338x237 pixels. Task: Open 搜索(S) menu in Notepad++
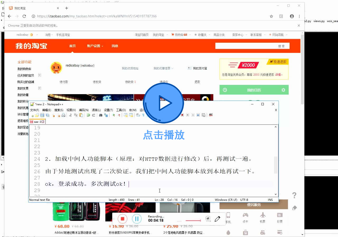click(59, 110)
